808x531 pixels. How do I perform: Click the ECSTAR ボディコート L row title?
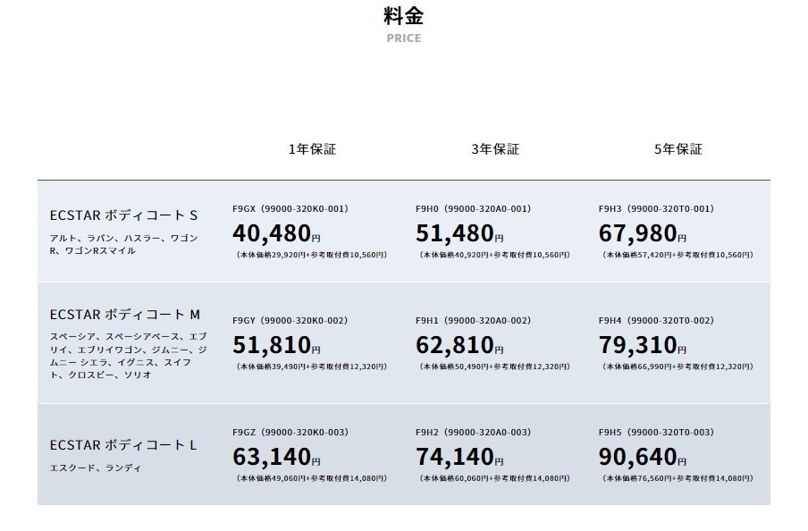123,445
